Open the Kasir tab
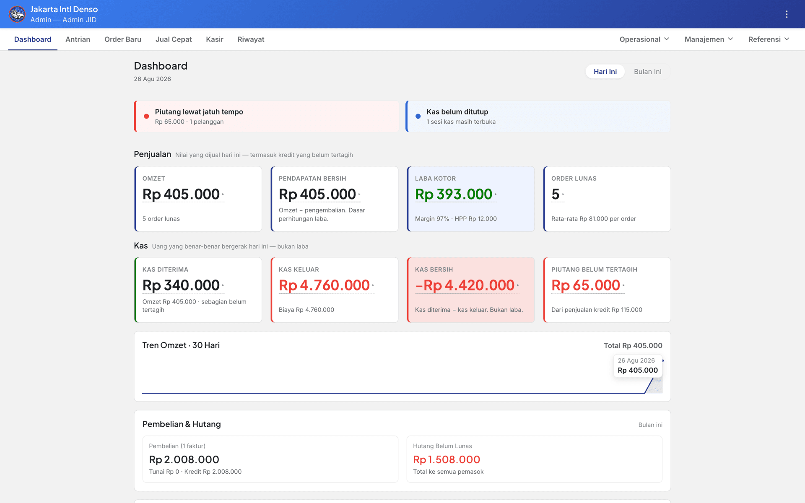The height and width of the screenshot is (503, 805). click(215, 39)
